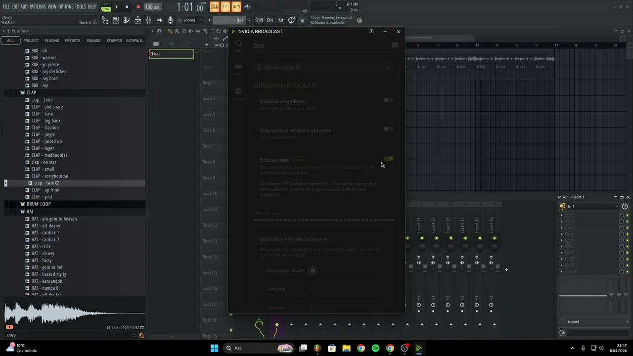Toggle the Stüdyo sesi switch
The height and width of the screenshot is (356, 633).
click(x=389, y=159)
